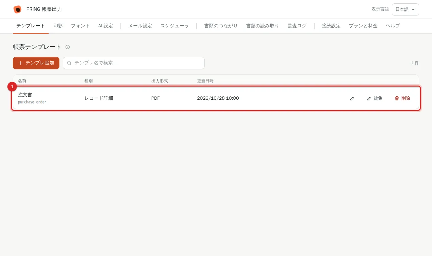View the 監査ログ tab
Viewport: 432px width, 256px height.
point(297,26)
